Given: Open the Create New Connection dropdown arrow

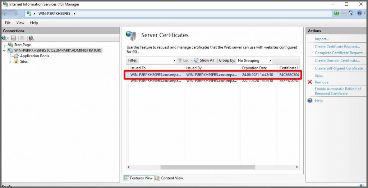Looking at the screenshot, I should (x=8, y=38).
